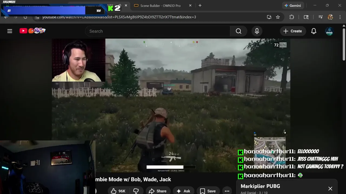Viewport: 346px width, 194px height.
Task: Open the Ask AI button
Action: 184,191
